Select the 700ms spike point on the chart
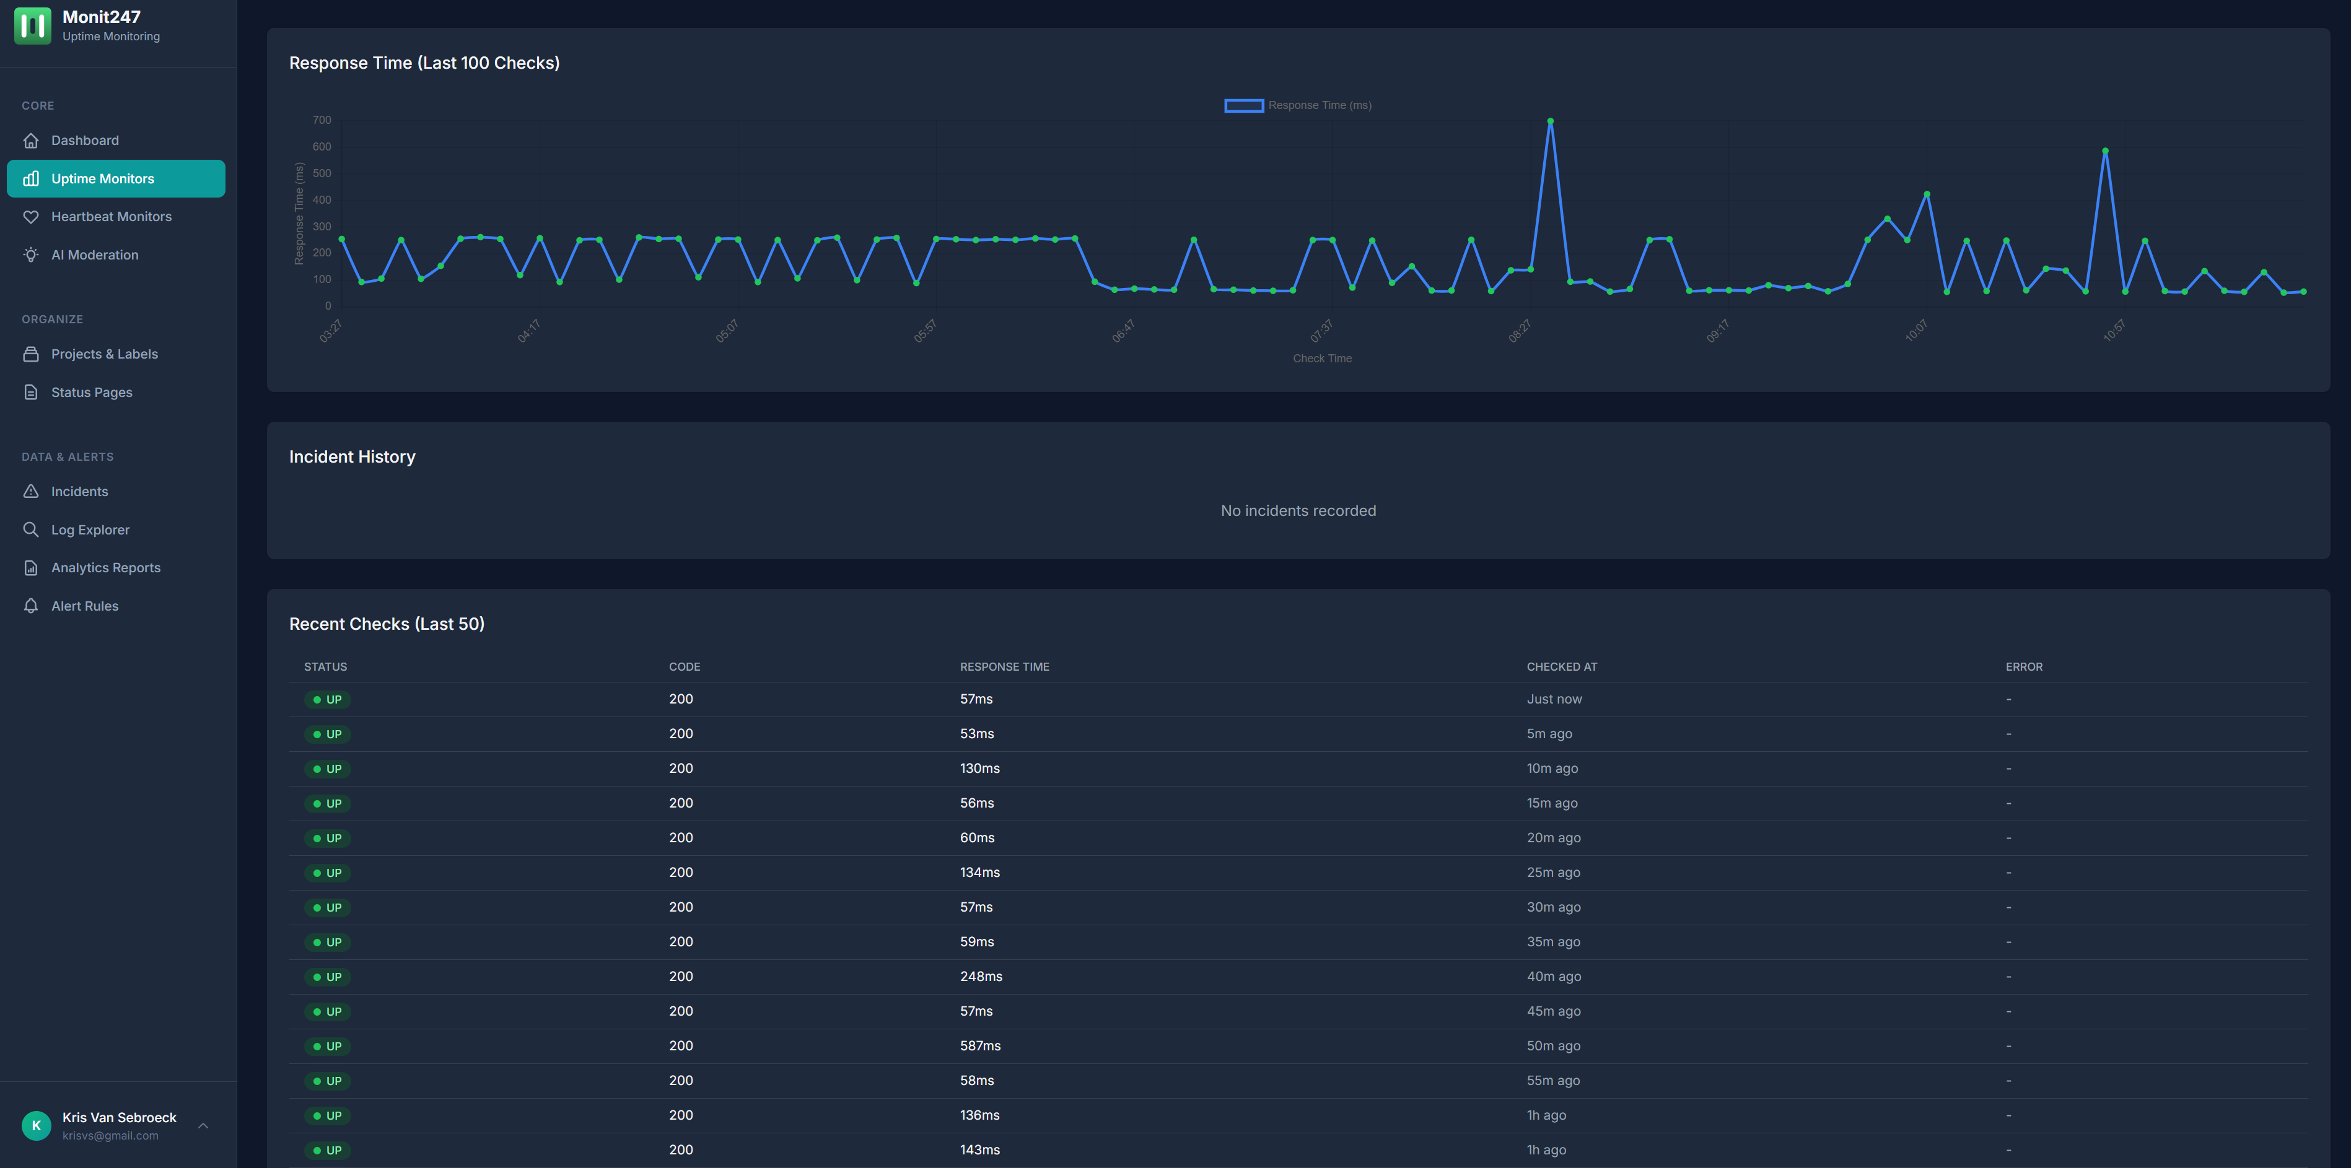The height and width of the screenshot is (1168, 2351). [1550, 120]
